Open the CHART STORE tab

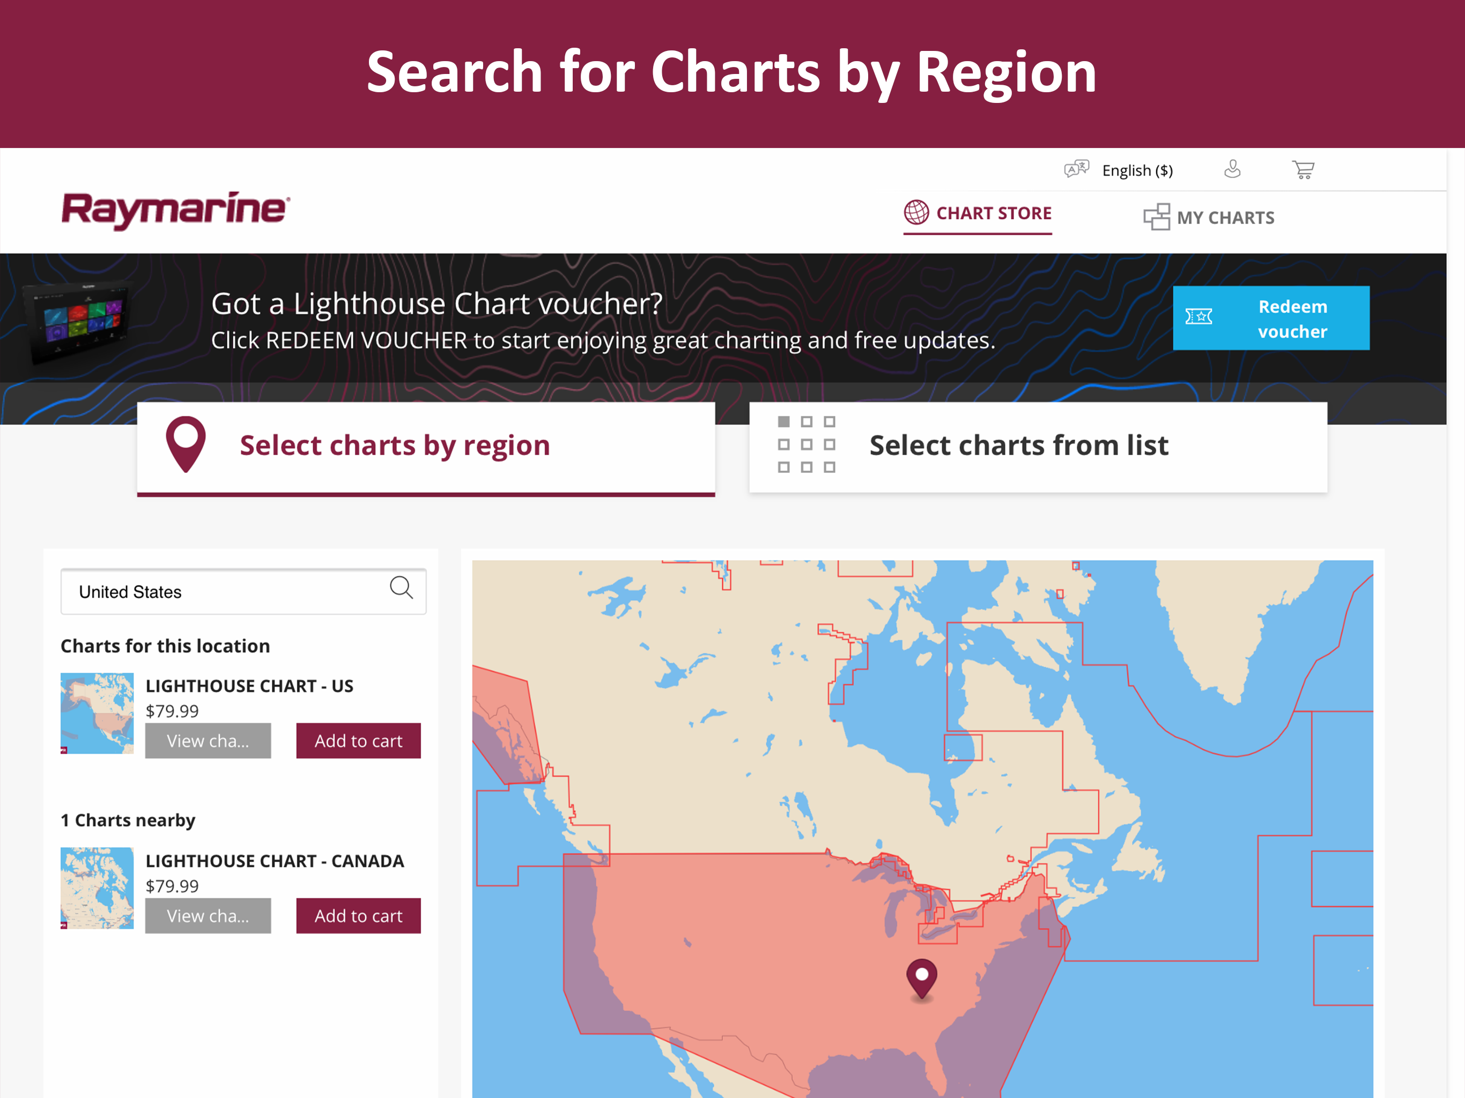993,213
